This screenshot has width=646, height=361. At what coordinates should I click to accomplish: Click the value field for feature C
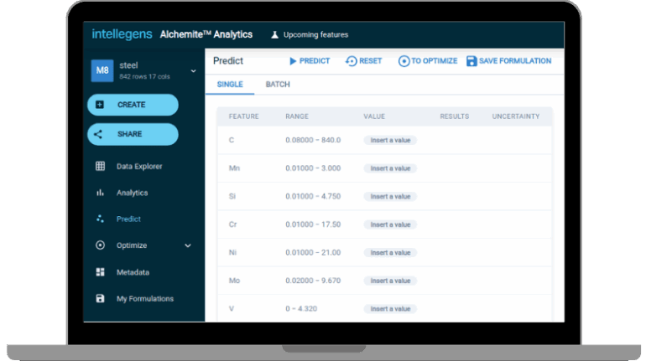point(390,140)
